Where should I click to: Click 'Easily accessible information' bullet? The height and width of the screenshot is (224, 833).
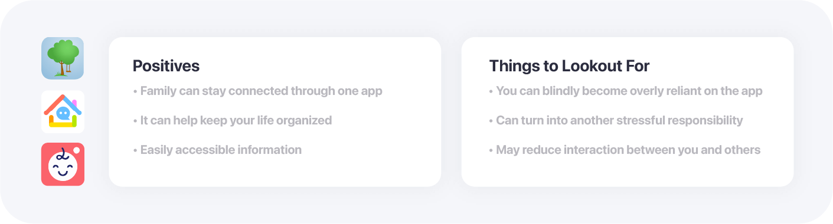(x=217, y=150)
